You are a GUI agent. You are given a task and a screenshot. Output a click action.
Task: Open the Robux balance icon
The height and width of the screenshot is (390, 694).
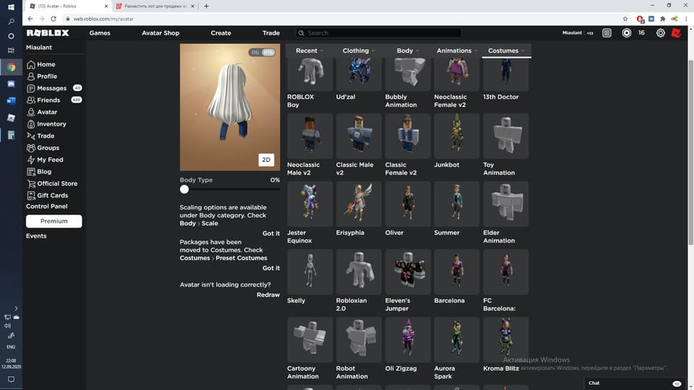626,33
